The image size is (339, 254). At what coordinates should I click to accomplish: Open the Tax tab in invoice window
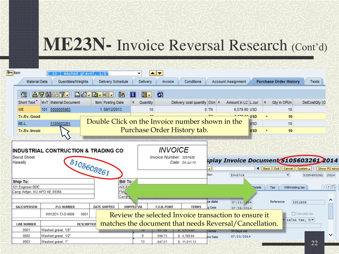click(x=273, y=187)
